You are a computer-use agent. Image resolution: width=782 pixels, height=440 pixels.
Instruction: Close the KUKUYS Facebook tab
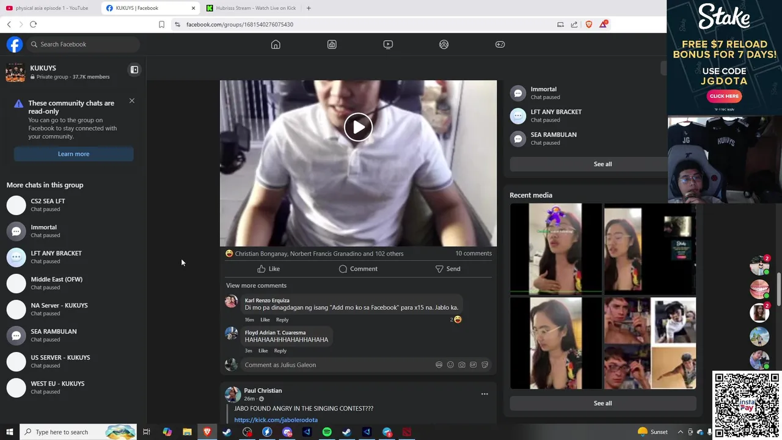point(194,8)
